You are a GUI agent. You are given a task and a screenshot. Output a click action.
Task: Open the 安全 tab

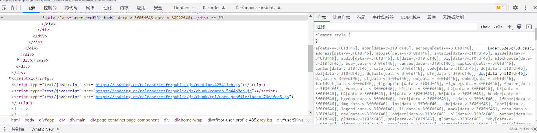click(x=158, y=8)
